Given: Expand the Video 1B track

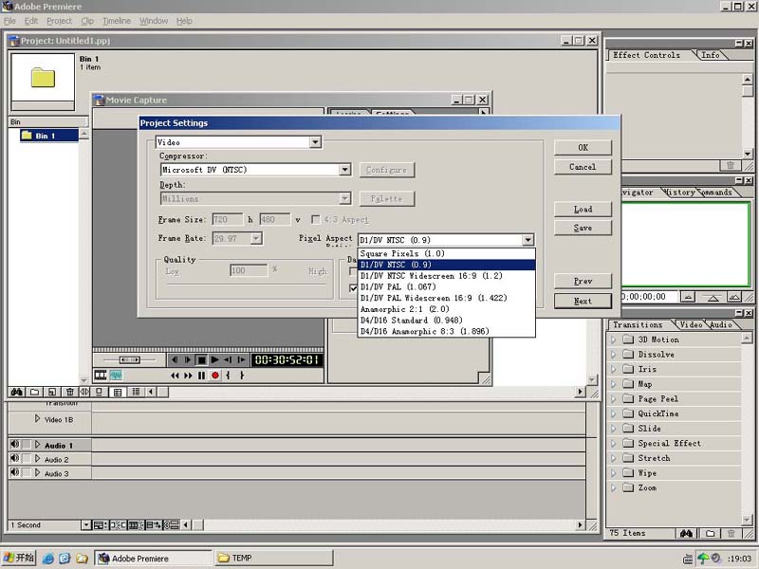Looking at the screenshot, I should coord(37,418).
